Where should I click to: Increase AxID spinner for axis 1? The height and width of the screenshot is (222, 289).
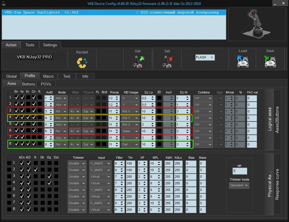tap(51, 96)
